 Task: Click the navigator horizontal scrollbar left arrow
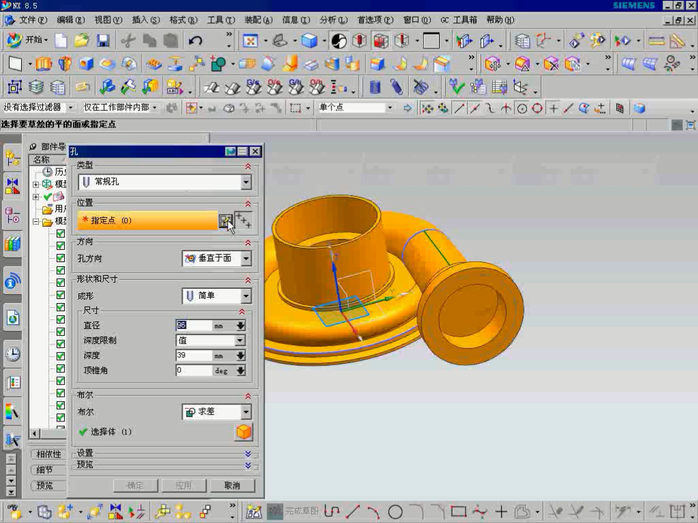coord(34,432)
